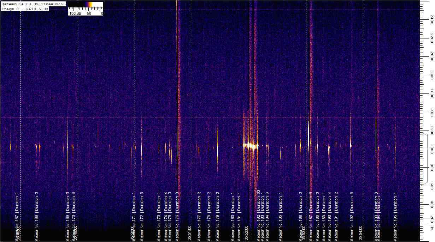The width and height of the screenshot is (435, 242).
Task: Select the Meteor No. 190 label
Action: pyautogui.click(x=330, y=216)
